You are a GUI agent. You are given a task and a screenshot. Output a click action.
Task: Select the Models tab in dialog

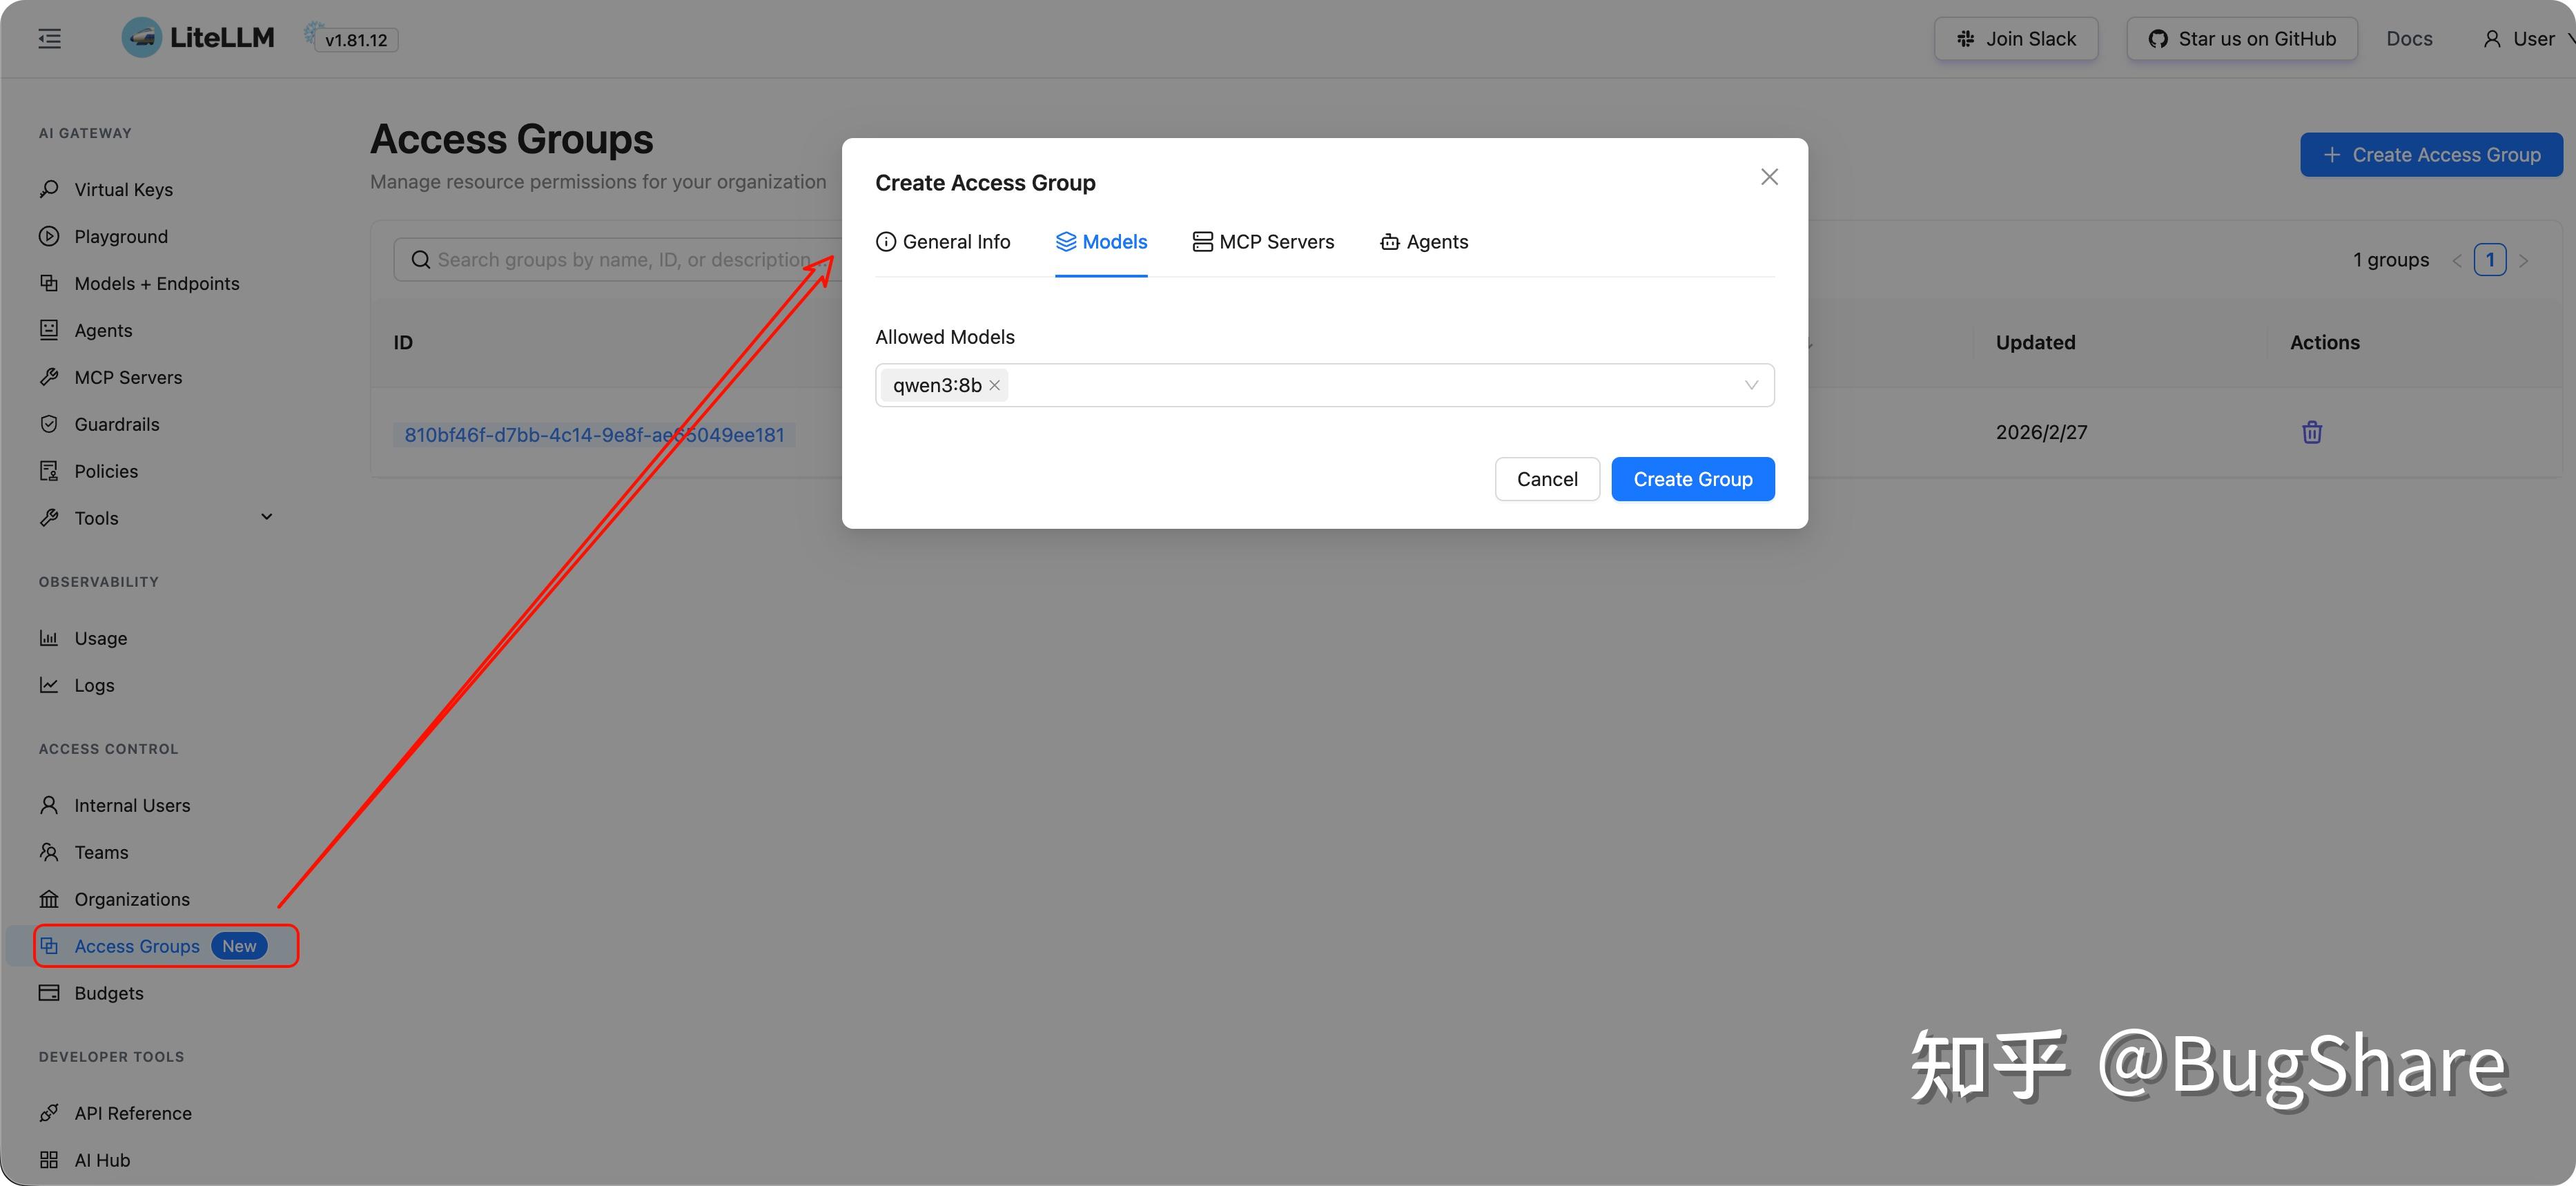pos(1101,242)
